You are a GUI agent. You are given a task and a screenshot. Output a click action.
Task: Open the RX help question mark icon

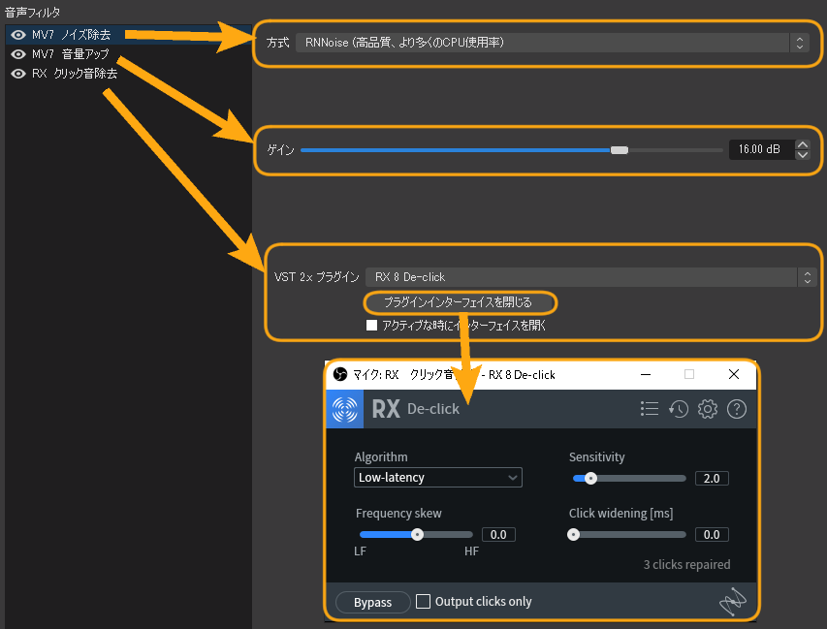click(x=737, y=409)
